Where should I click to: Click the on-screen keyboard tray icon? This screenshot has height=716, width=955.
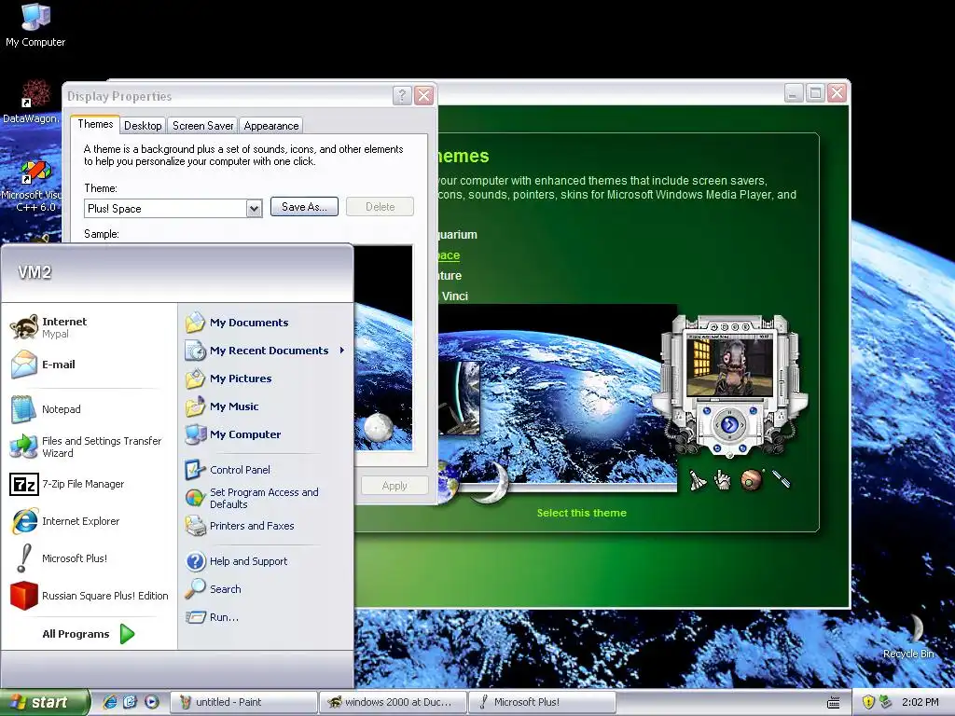pos(833,703)
